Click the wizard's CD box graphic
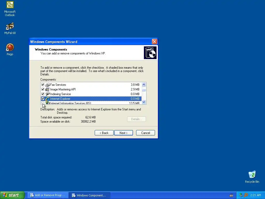 pyautogui.click(x=150, y=53)
